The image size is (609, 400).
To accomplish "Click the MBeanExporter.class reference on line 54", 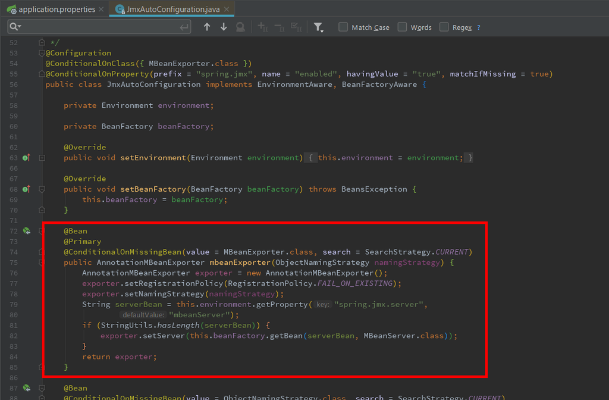I will click(x=193, y=63).
